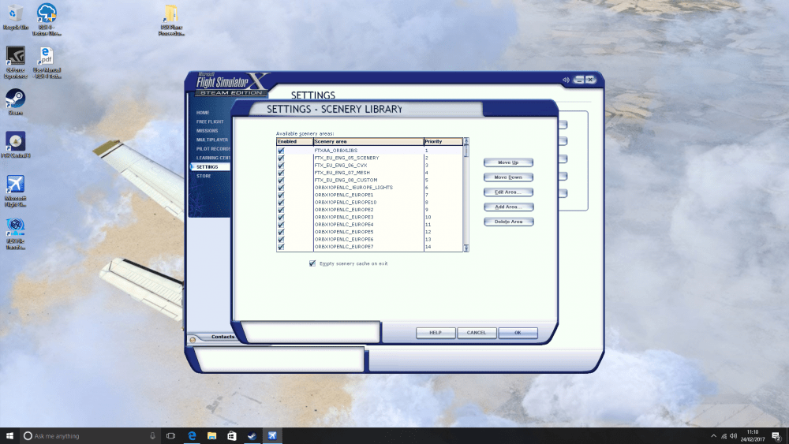Disable the ORBX!OPENLC_EUROPE10 checkbox

281,202
